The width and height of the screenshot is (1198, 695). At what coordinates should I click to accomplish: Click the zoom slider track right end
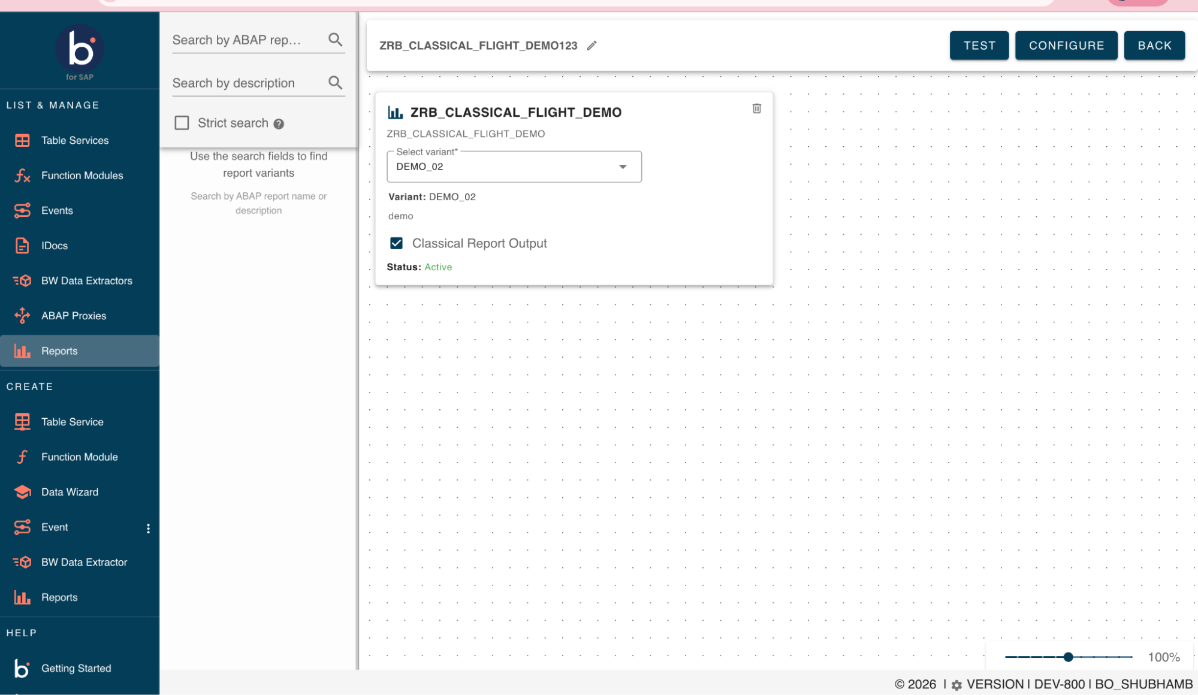(x=1130, y=657)
